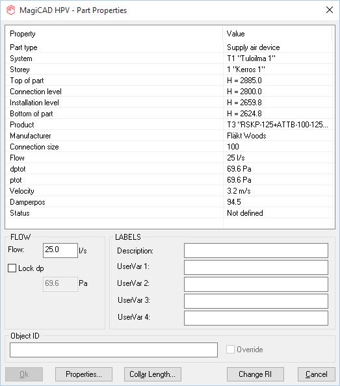Toggle the Override checkbox
This screenshot has width=340, height=386.
pos(230,350)
